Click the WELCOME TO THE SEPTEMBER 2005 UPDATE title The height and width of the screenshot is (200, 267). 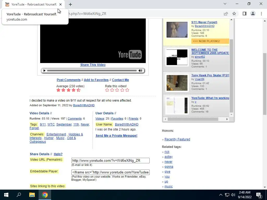pyautogui.click(x=210, y=51)
